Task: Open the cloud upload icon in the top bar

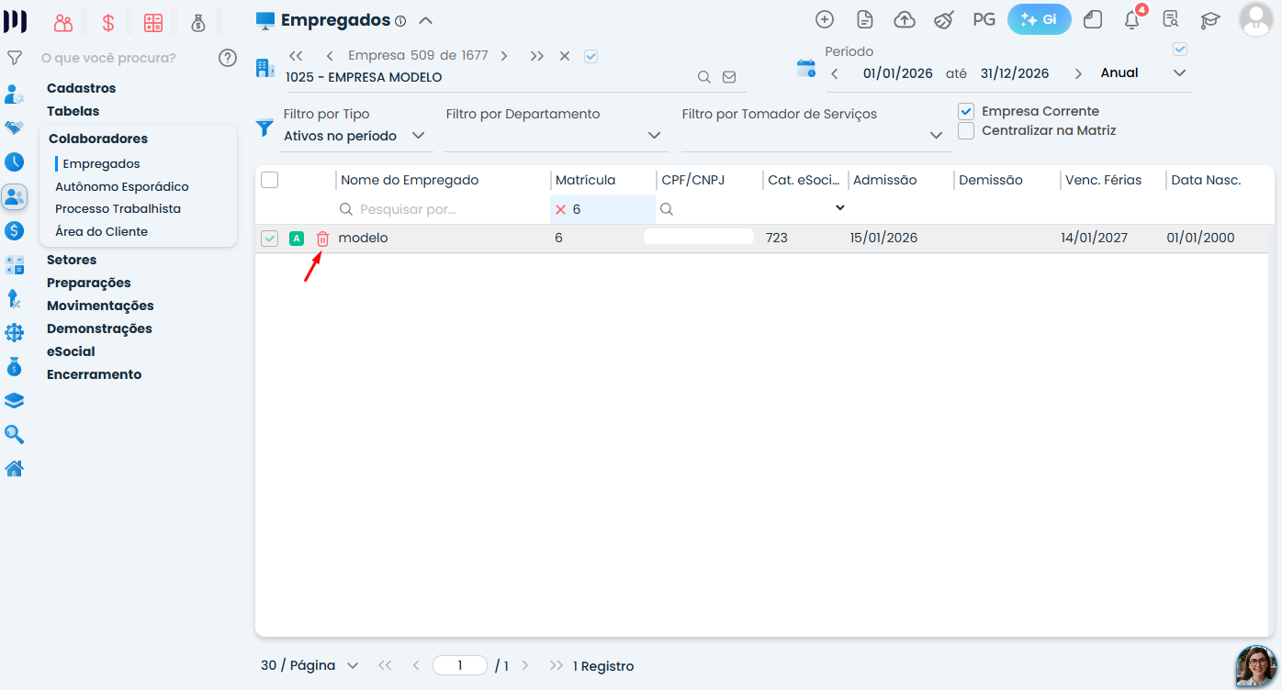Action: (x=905, y=19)
